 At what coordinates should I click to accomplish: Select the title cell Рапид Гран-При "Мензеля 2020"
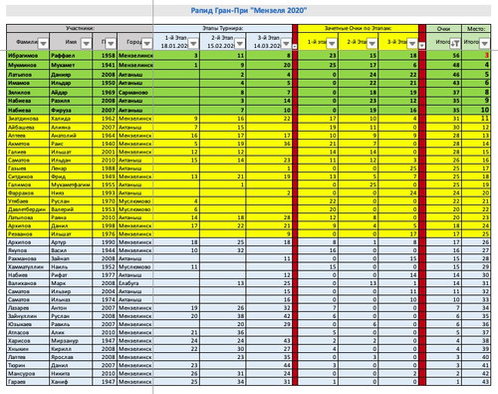248,11
